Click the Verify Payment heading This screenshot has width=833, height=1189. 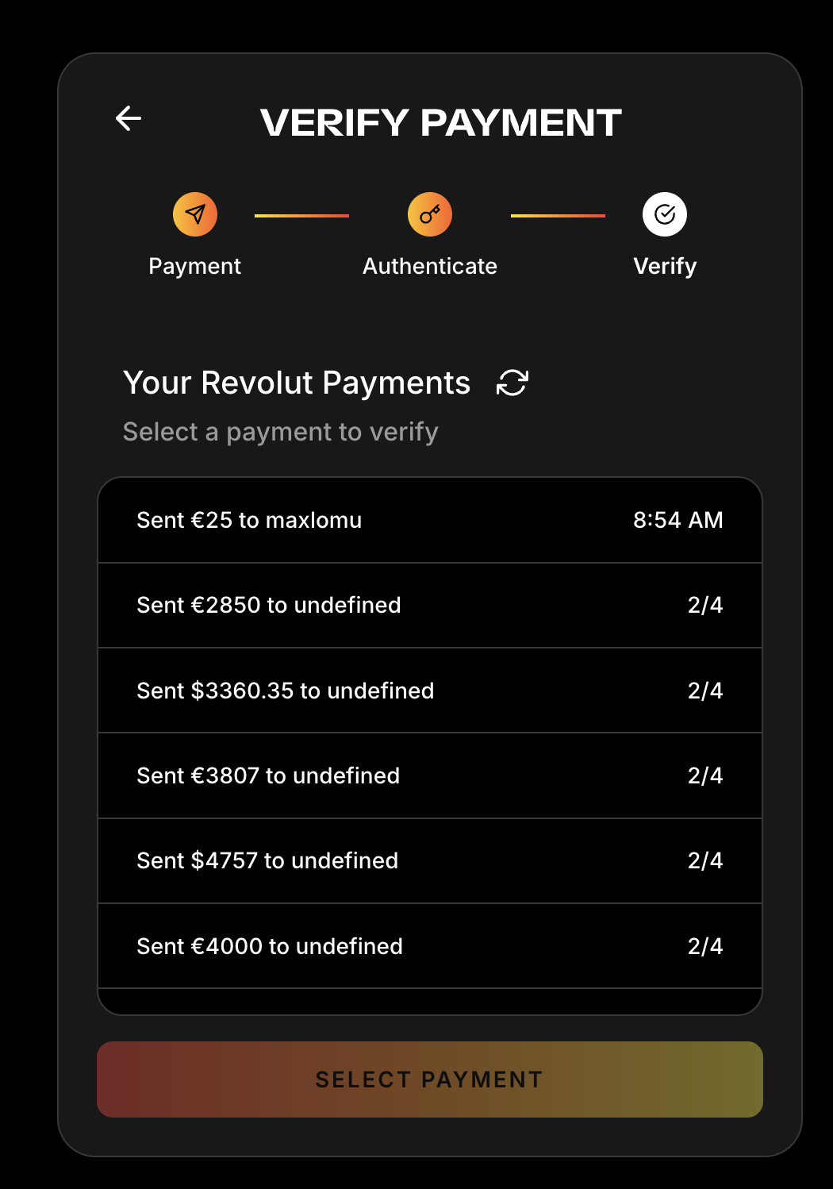click(441, 122)
